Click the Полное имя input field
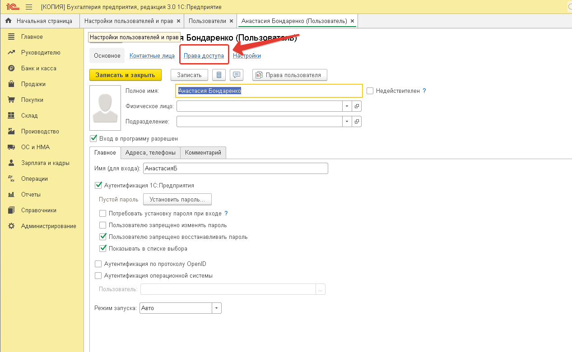The width and height of the screenshot is (572, 352). click(x=269, y=91)
